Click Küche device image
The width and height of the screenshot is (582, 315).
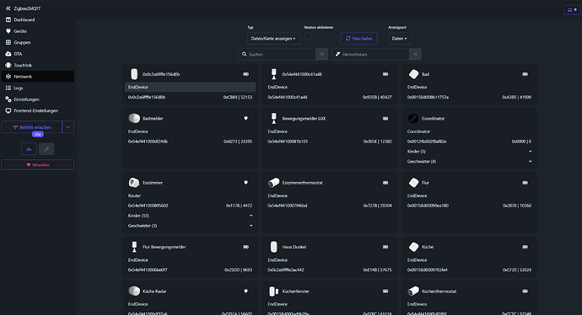click(413, 247)
